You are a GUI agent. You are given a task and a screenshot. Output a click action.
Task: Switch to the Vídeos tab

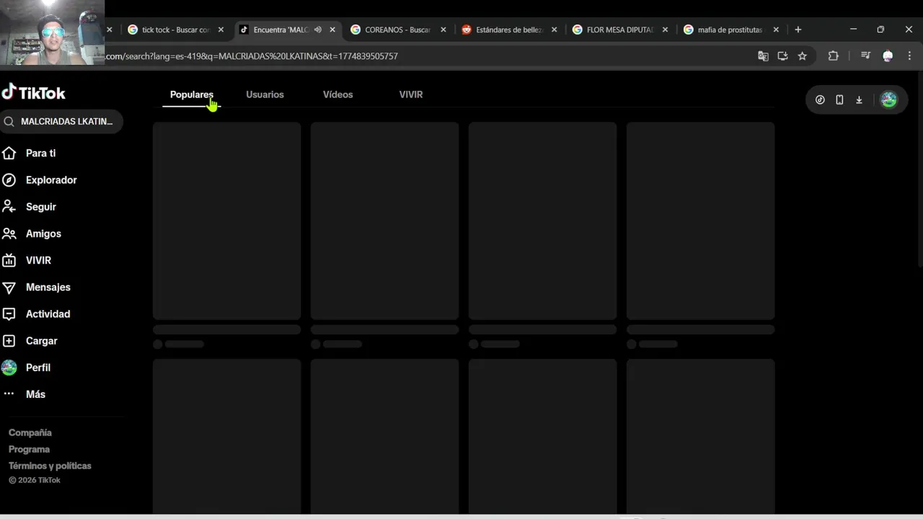tap(337, 94)
